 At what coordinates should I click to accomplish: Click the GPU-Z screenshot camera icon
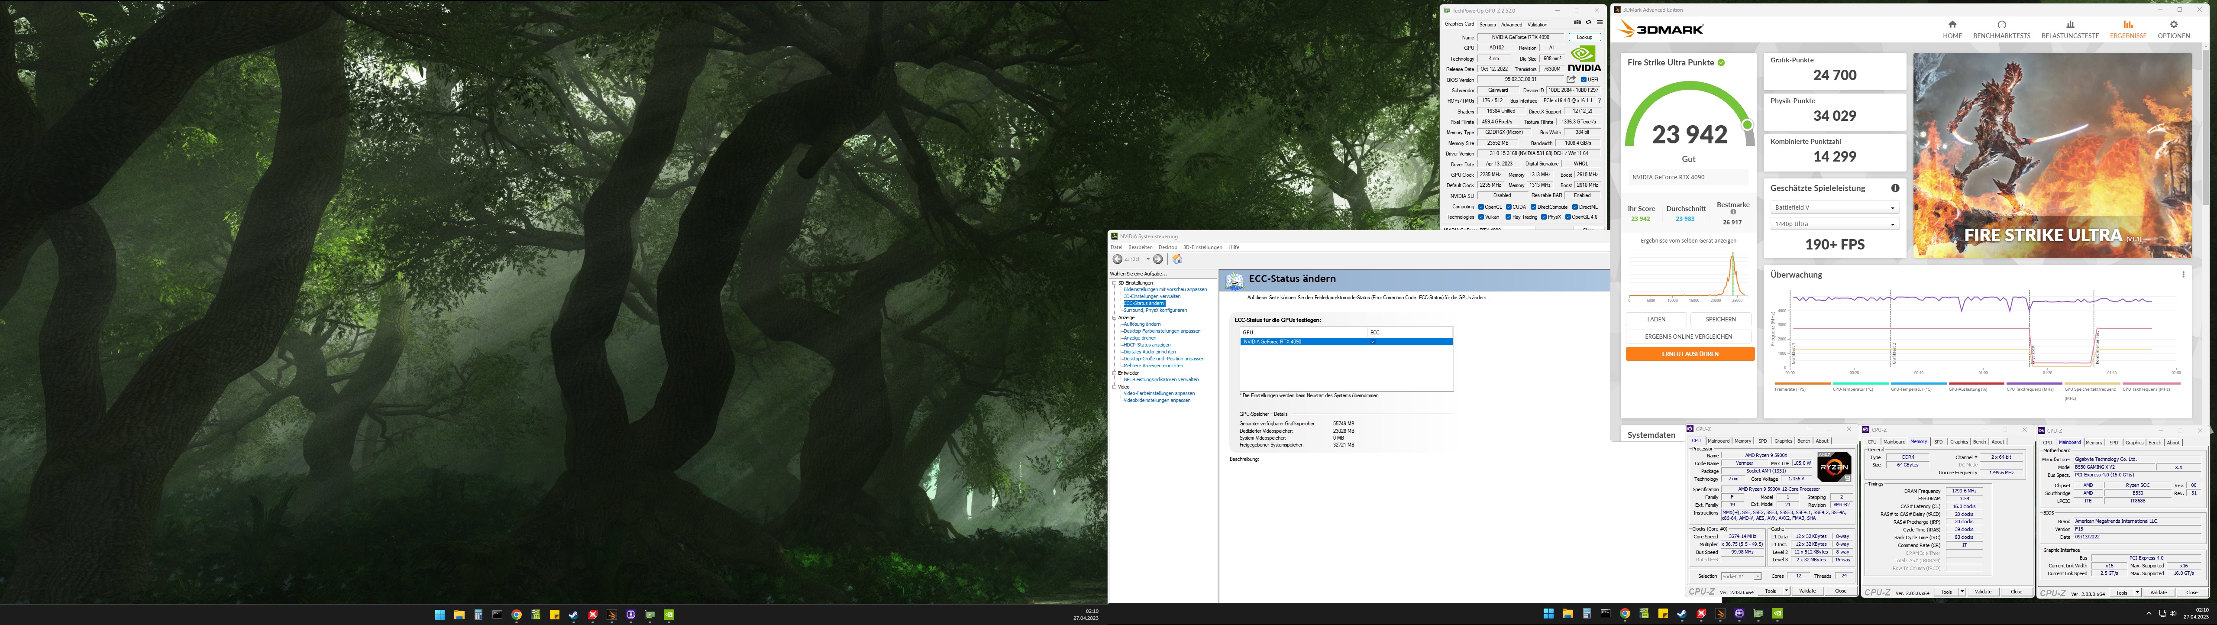coord(1577,23)
